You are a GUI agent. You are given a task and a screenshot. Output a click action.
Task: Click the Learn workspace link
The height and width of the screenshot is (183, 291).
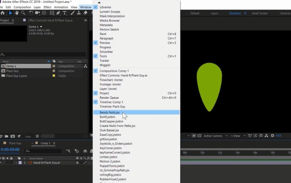214,13
